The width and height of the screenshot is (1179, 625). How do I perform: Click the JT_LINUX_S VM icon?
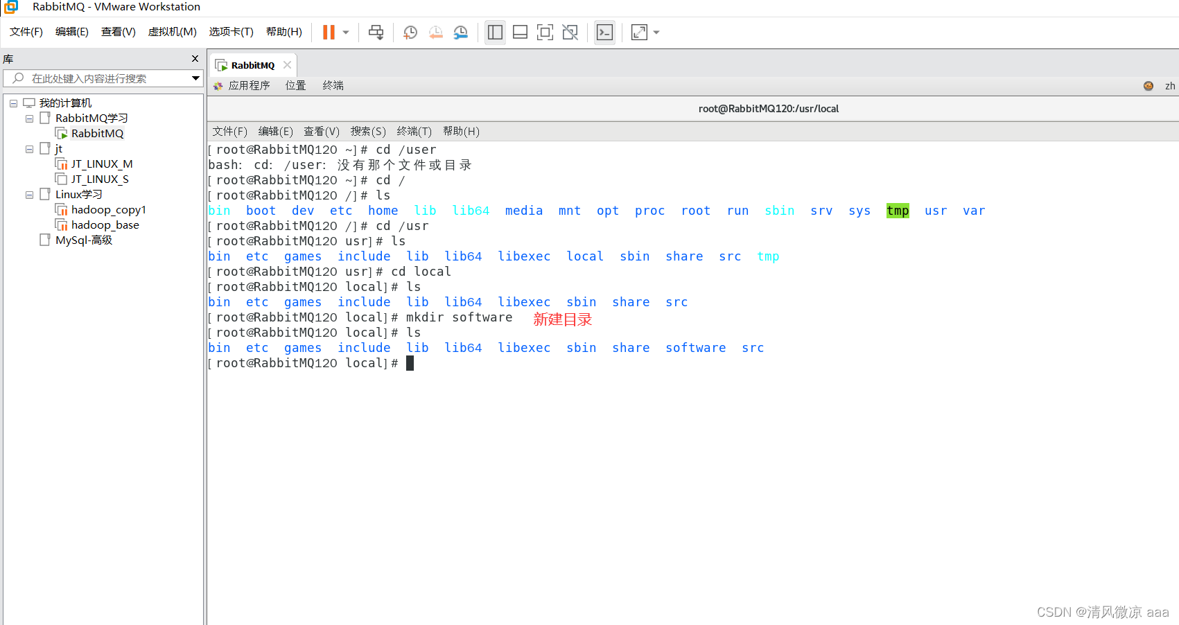(61, 179)
